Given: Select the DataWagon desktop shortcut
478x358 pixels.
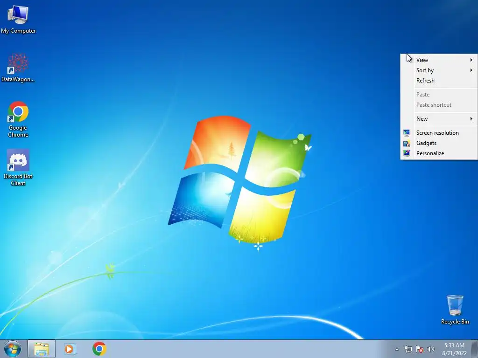Looking at the screenshot, I should (18, 68).
